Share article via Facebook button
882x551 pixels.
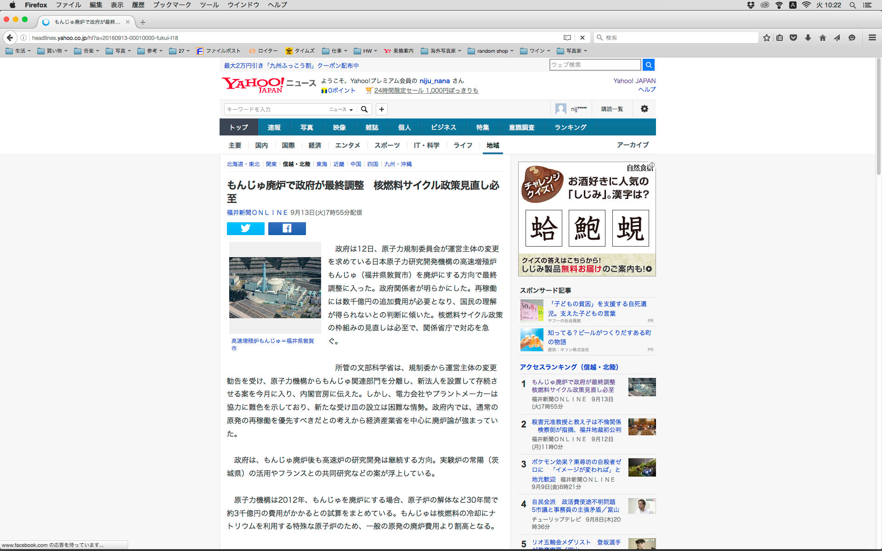287,228
